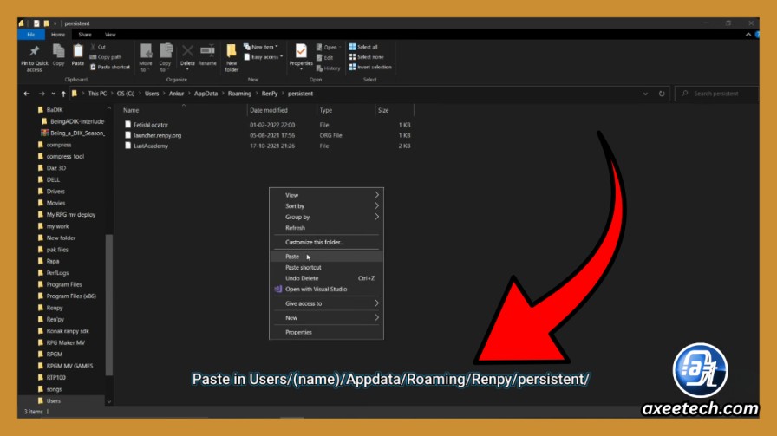
Task: Select RPG Maker MV sidebar folder
Action: tap(65, 343)
